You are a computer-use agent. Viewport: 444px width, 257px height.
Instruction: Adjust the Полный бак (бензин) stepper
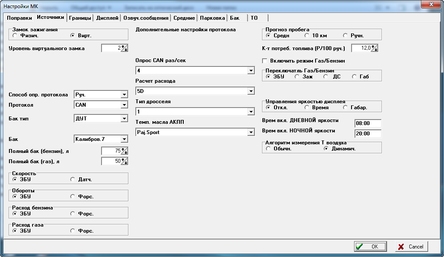pos(124,151)
